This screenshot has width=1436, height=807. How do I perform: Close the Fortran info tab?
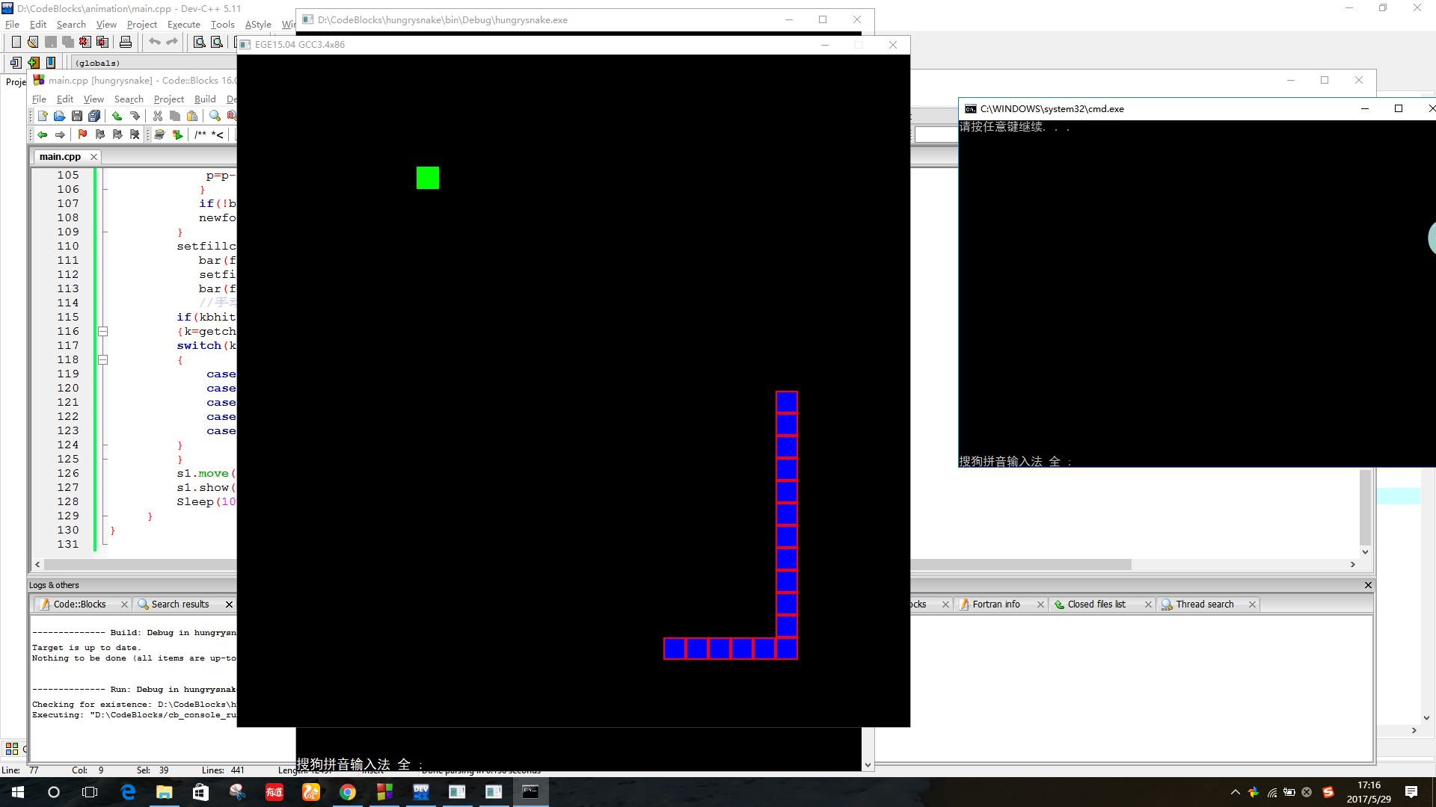point(1040,605)
